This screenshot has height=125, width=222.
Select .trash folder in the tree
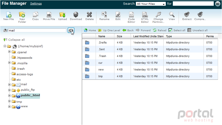pyautogui.click(x=20, y=69)
